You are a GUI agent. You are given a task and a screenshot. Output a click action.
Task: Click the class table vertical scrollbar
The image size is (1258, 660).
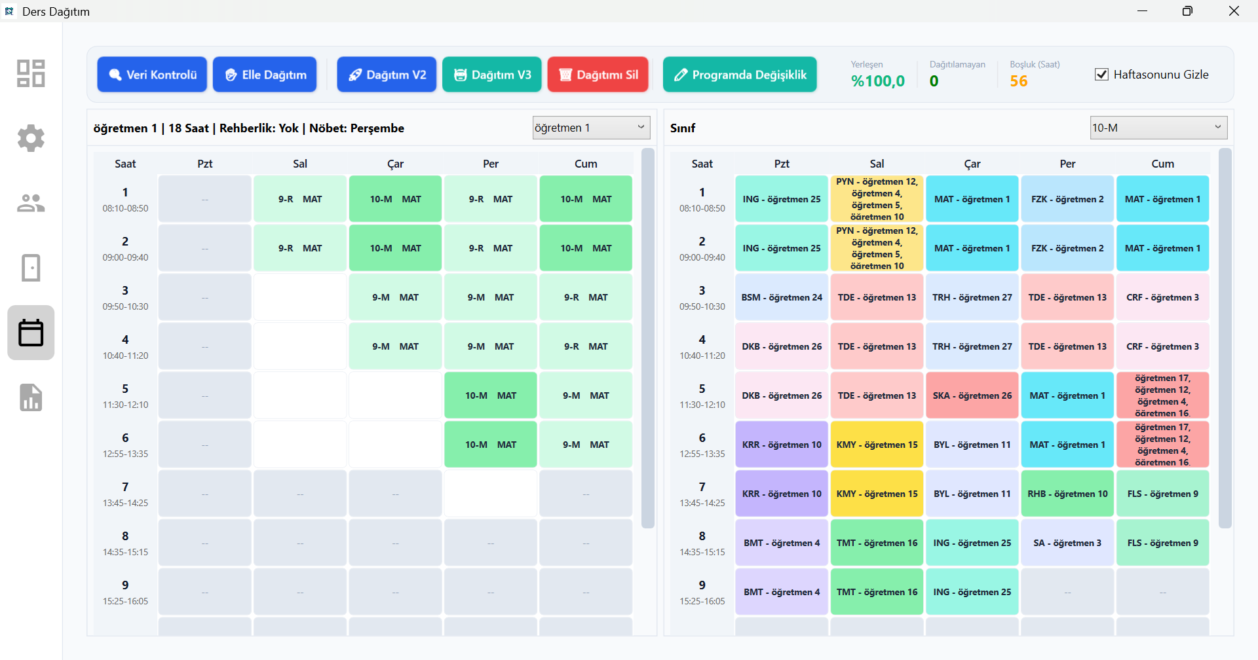click(1225, 338)
